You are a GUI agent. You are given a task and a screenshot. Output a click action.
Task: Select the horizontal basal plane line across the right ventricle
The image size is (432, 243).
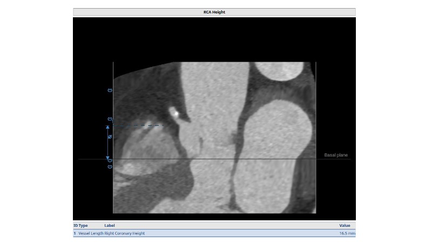pos(270,159)
